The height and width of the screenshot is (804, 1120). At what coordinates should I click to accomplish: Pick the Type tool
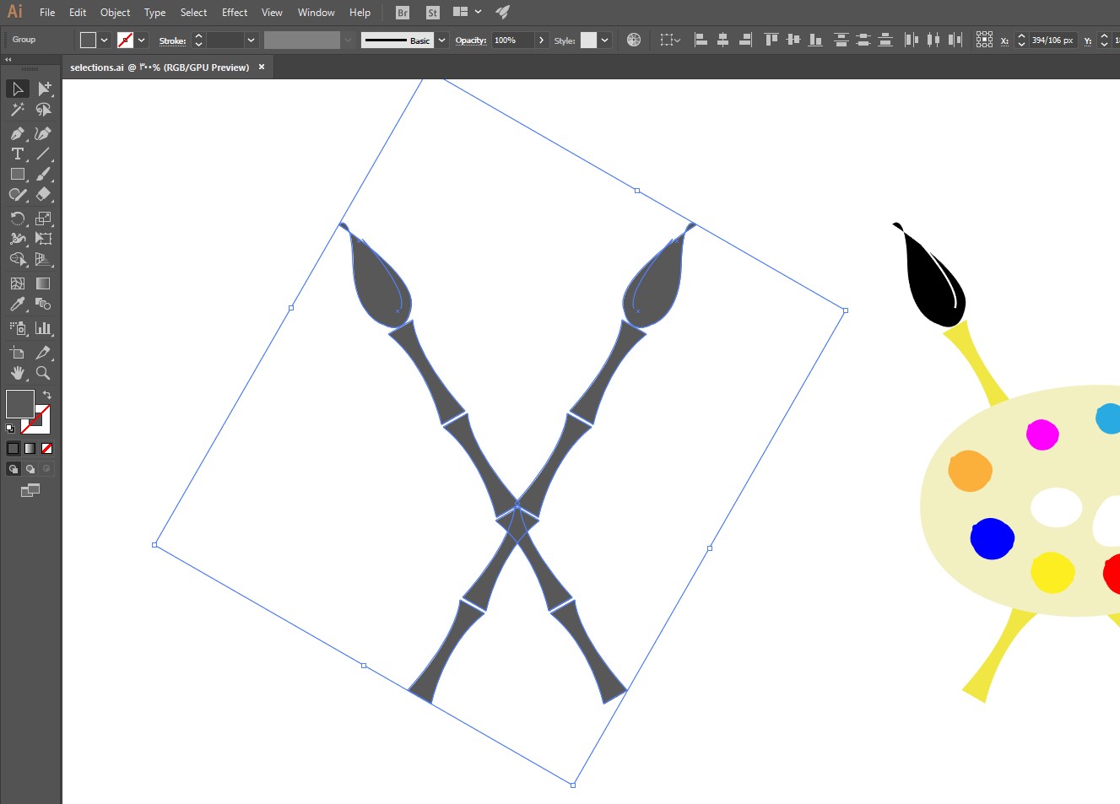tap(17, 154)
